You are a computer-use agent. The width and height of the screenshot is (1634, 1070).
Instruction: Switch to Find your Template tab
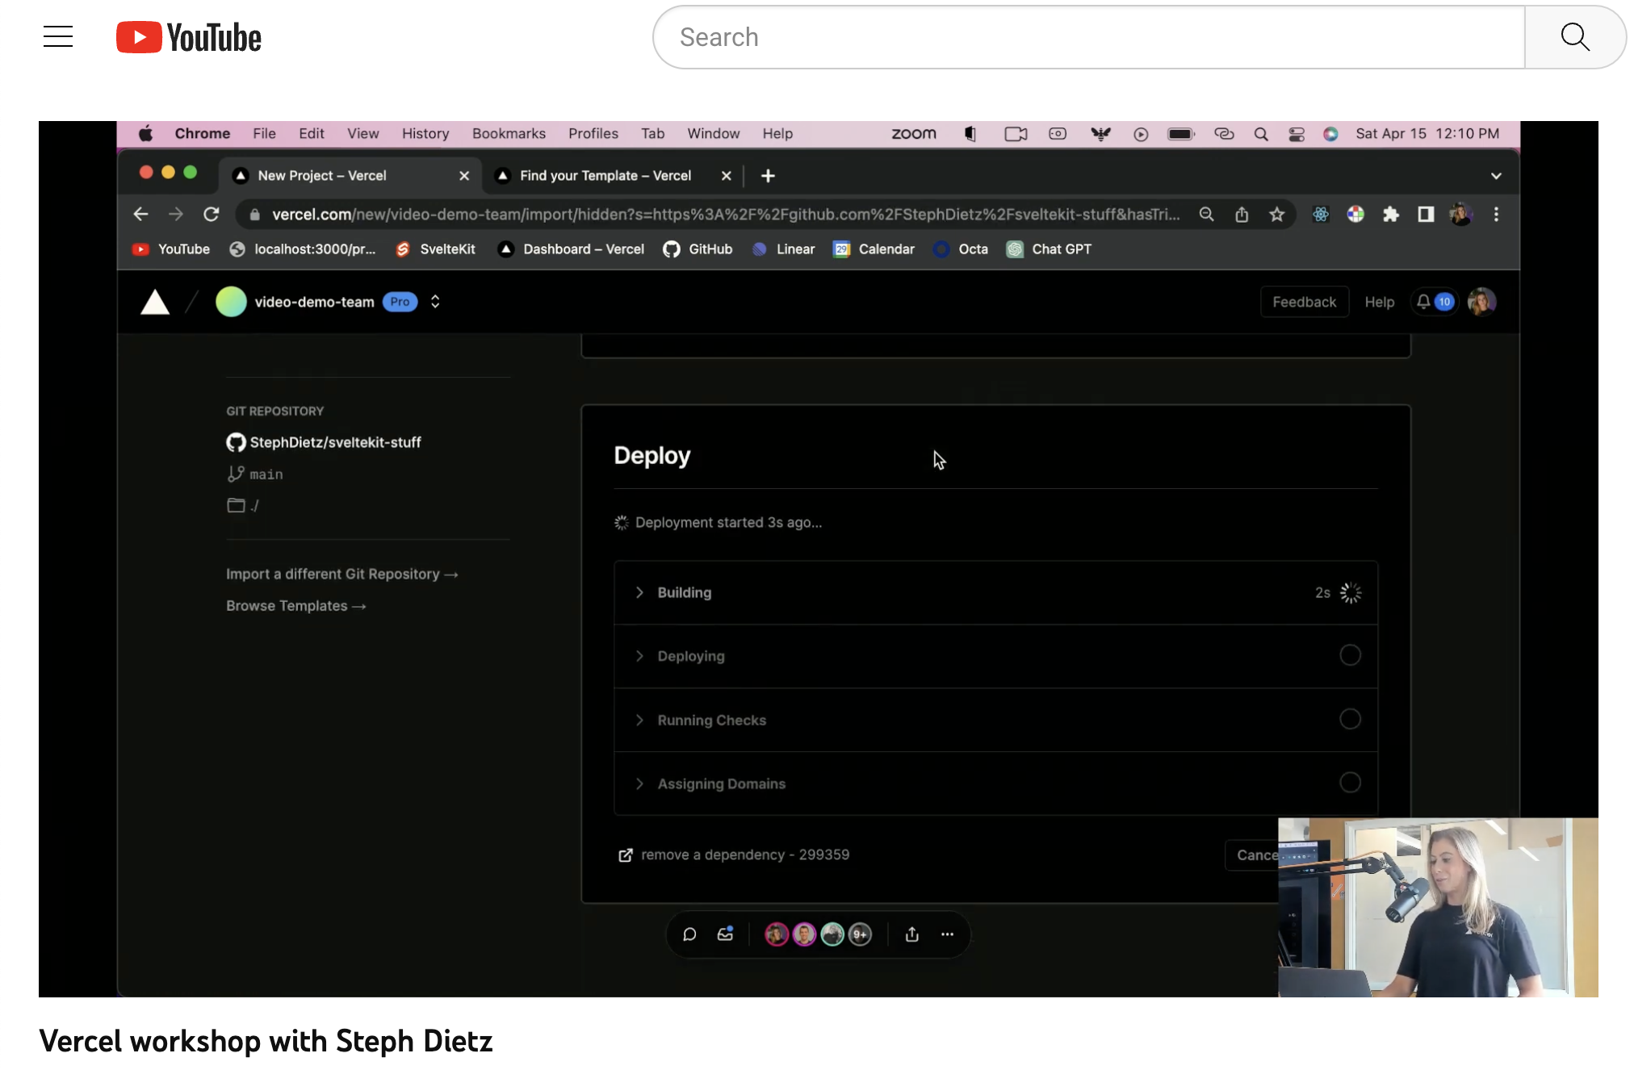pyautogui.click(x=605, y=176)
